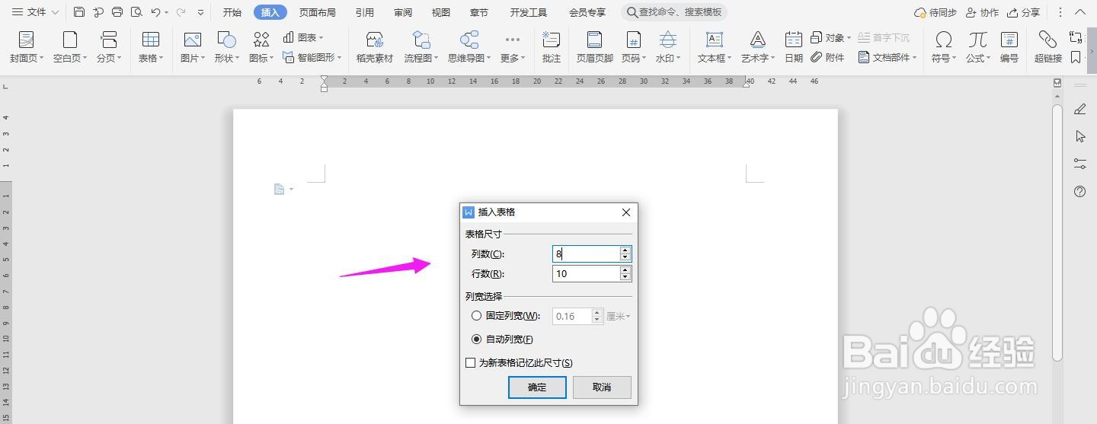The image size is (1097, 424).
Task: Switch to the 开始 tab
Action: [232, 12]
